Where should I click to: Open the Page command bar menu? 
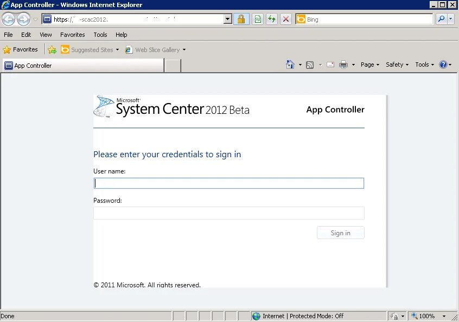(x=370, y=65)
